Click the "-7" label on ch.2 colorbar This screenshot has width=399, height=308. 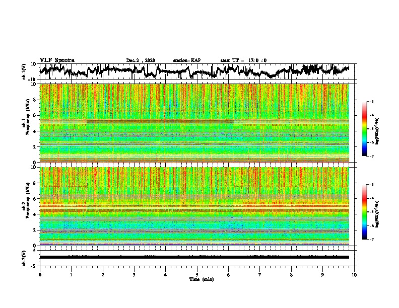(372, 240)
